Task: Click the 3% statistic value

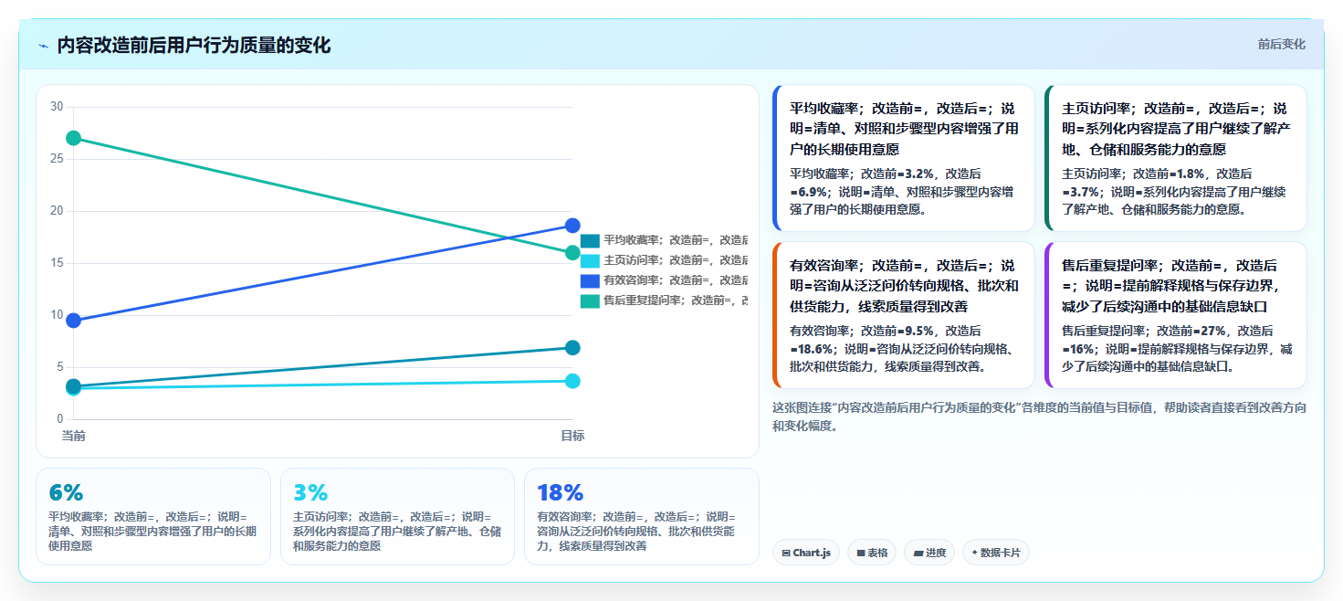Action: tap(310, 493)
